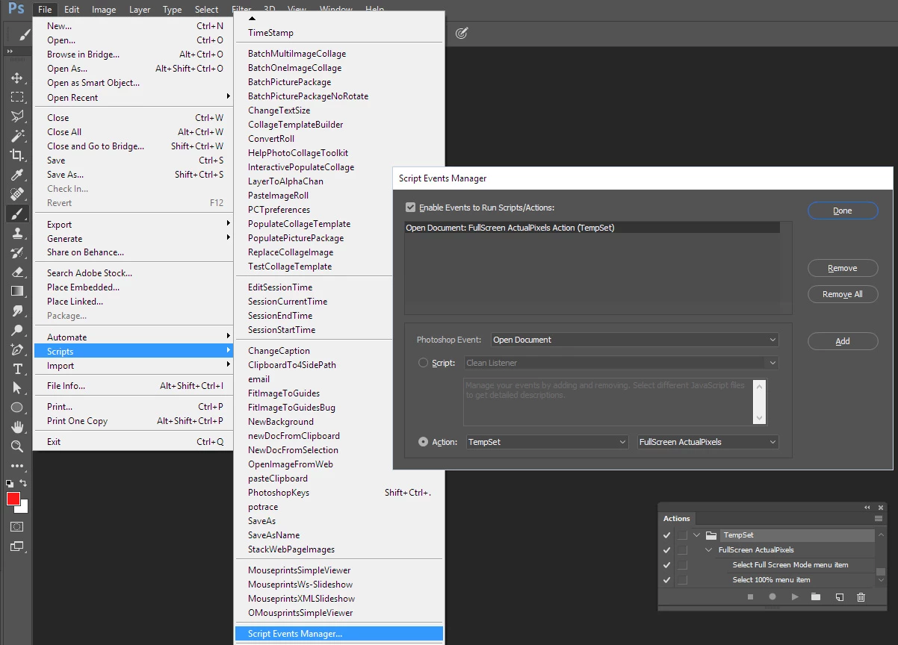Toggle checkmark for TempSet action set
Viewport: 898px width, 645px height.
click(x=666, y=535)
